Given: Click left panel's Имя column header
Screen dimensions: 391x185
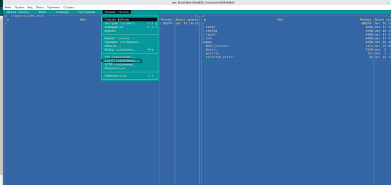Looking at the screenshot, I should tap(83, 19).
